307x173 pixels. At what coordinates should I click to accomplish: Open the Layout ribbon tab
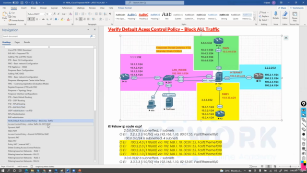pos(54,8)
